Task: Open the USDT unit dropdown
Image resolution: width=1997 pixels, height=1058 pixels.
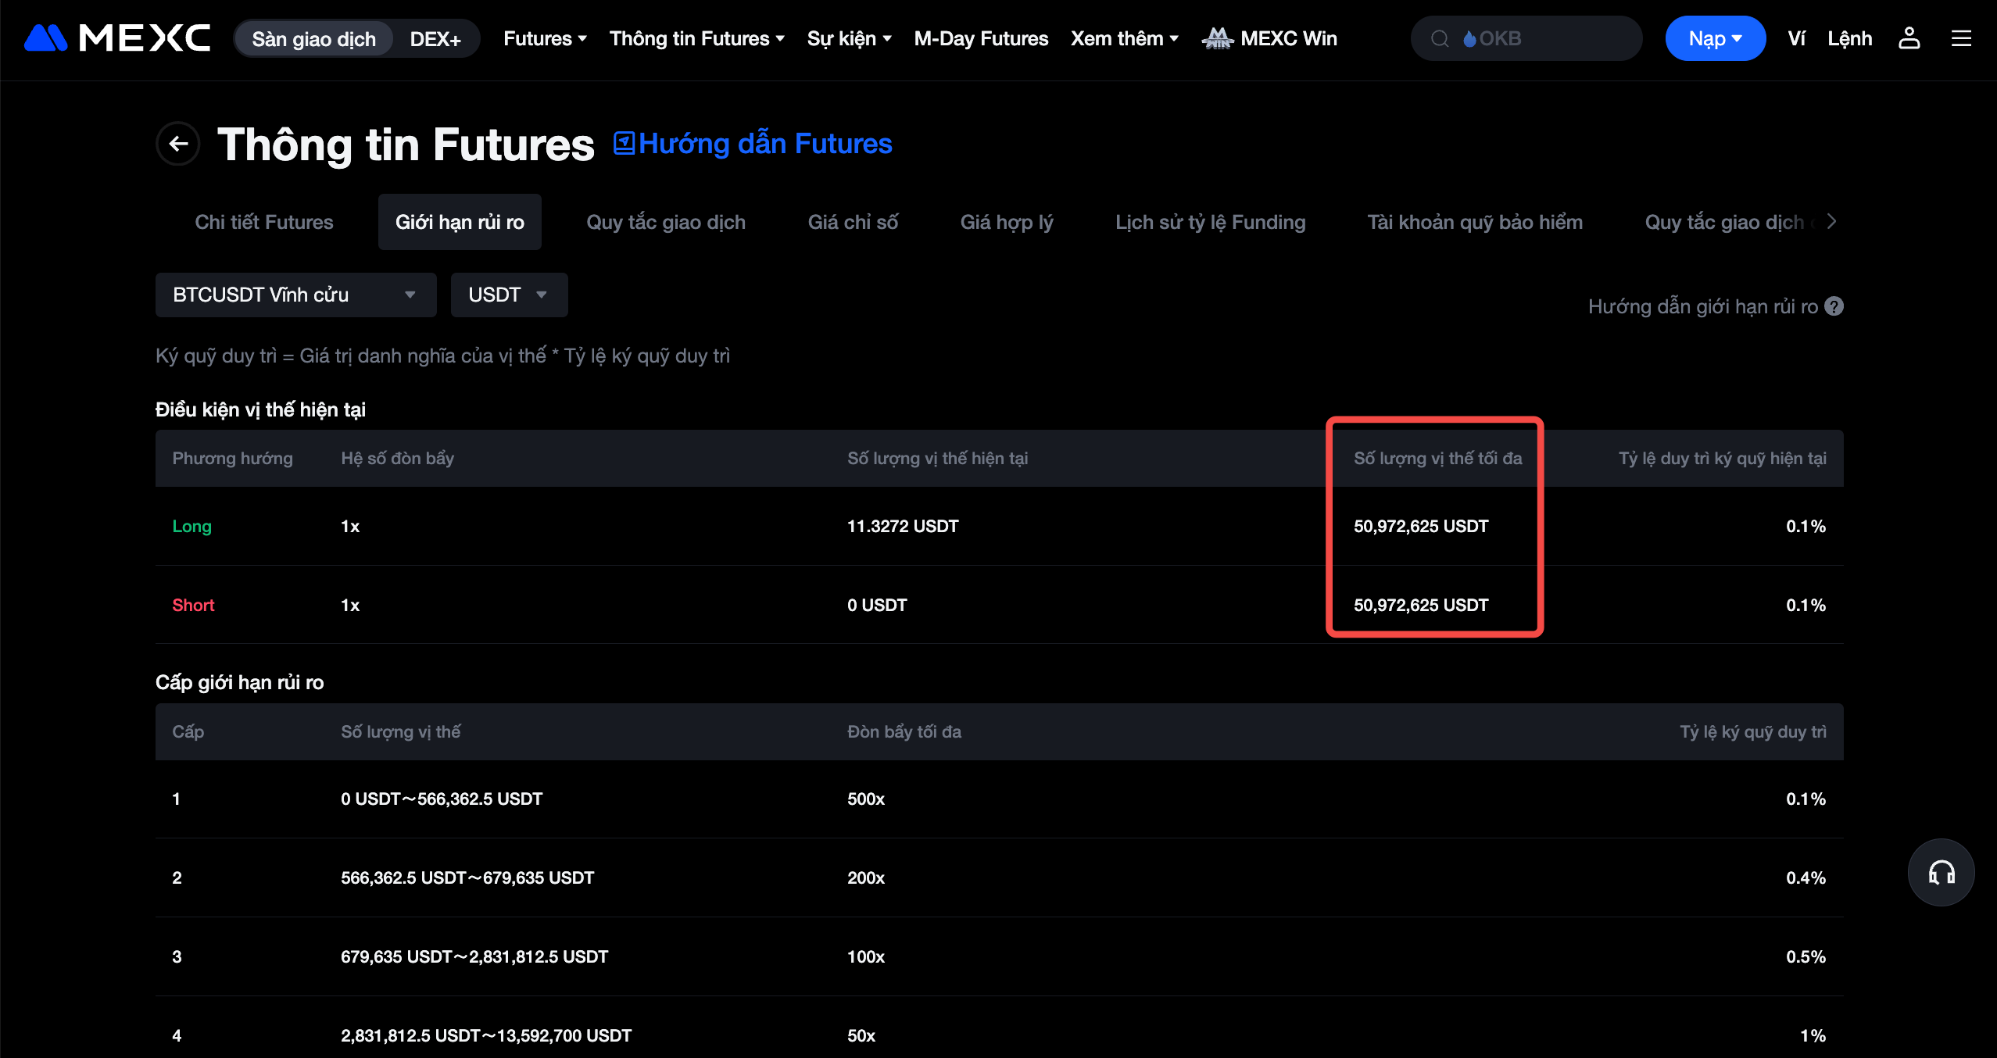Action: coord(508,295)
